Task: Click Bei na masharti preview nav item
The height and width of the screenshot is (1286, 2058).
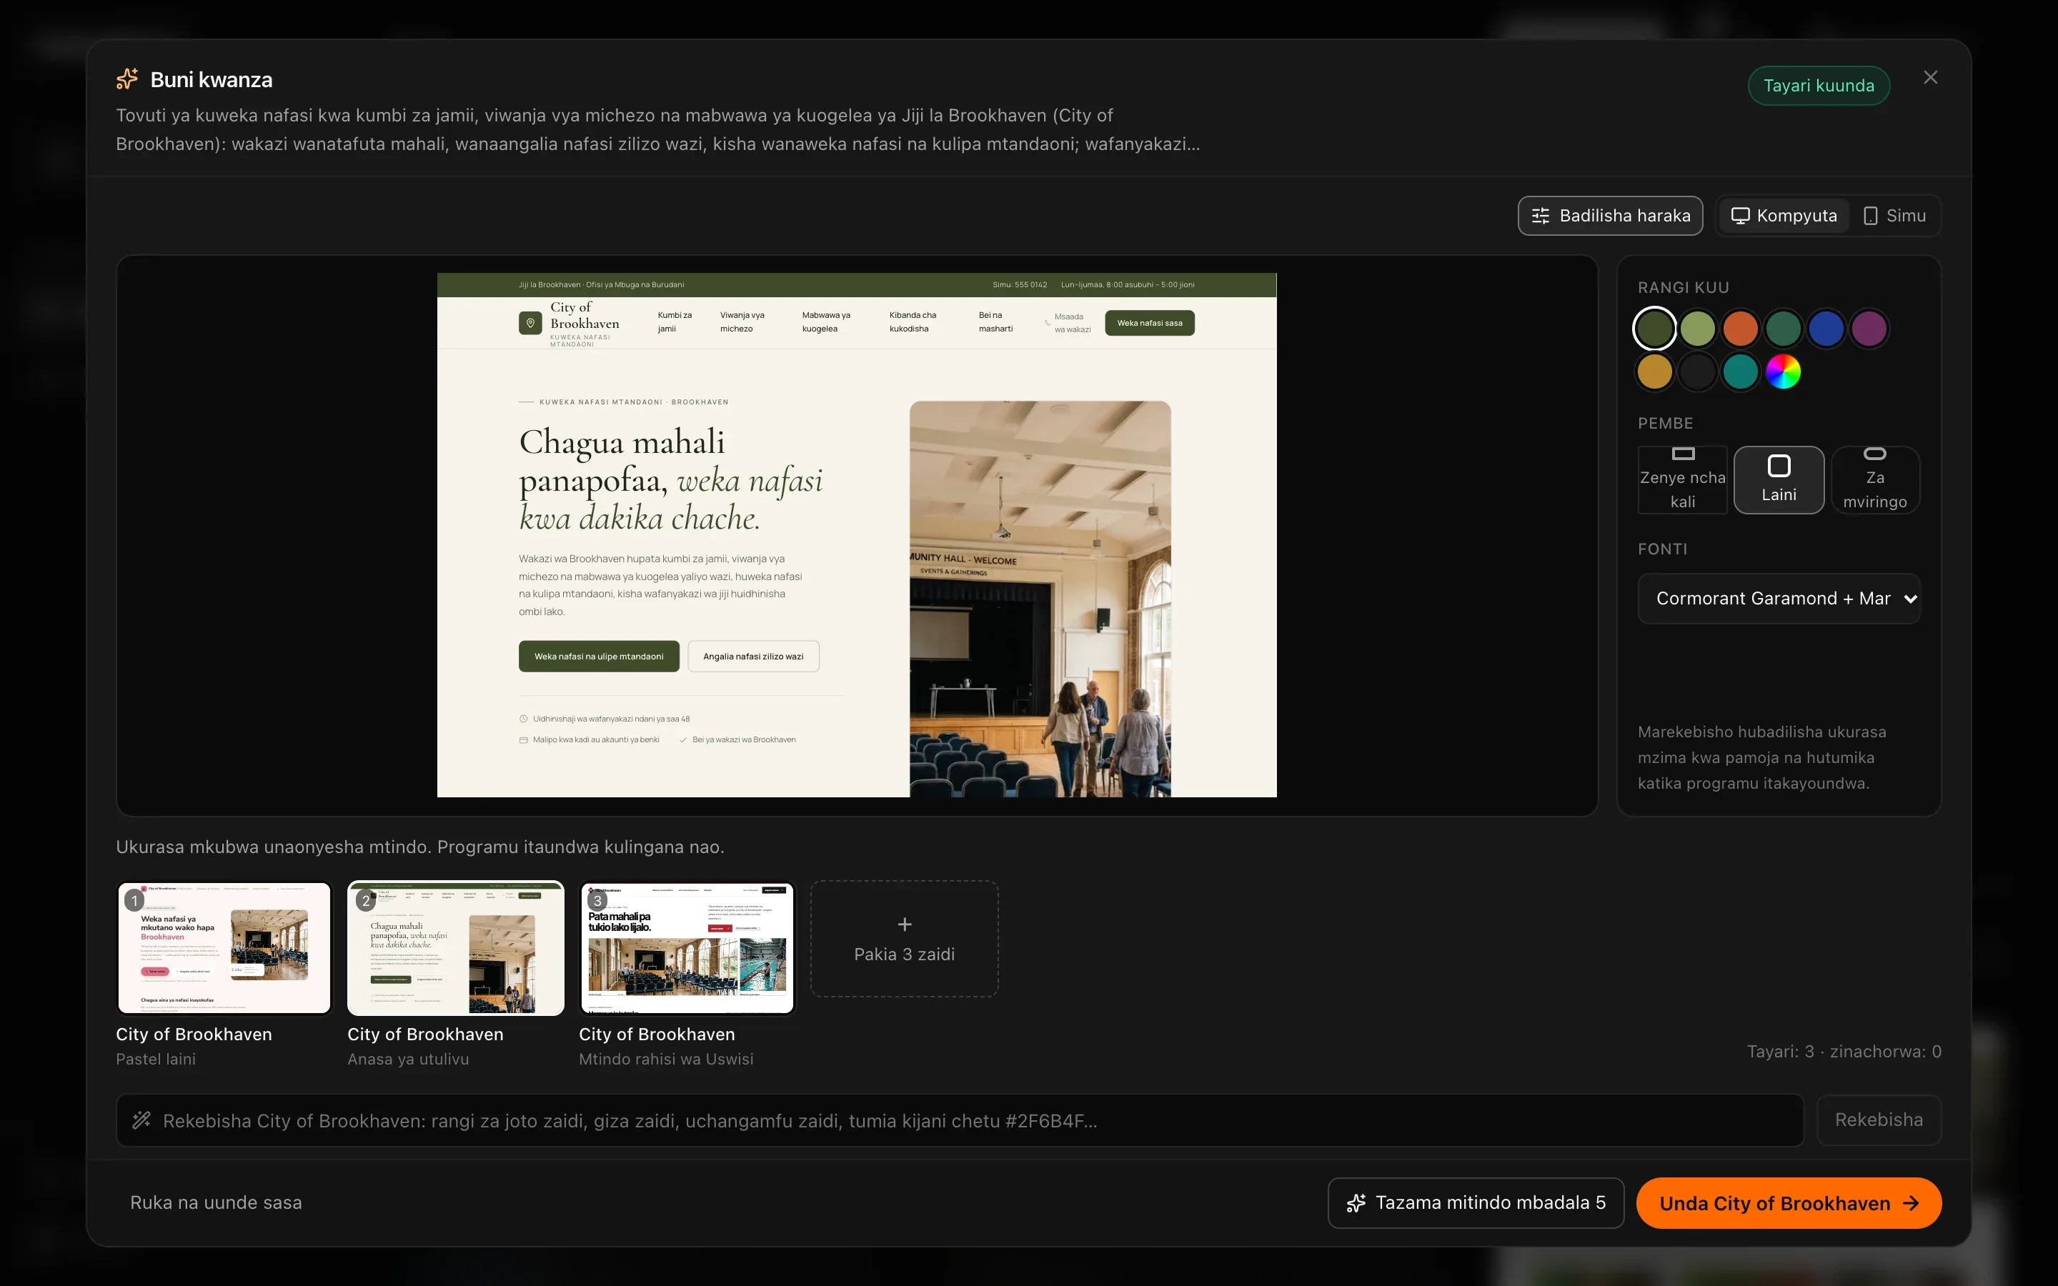Action: click(995, 321)
